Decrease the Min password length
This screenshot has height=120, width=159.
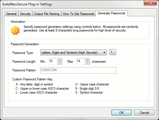60,63
